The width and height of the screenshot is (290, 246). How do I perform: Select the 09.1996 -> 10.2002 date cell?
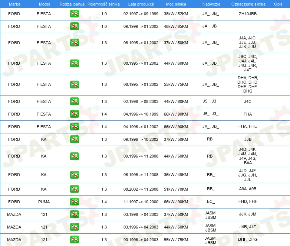141,139
